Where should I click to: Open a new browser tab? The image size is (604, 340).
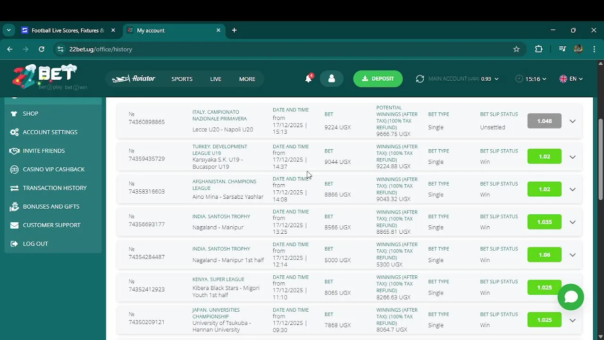point(234,30)
